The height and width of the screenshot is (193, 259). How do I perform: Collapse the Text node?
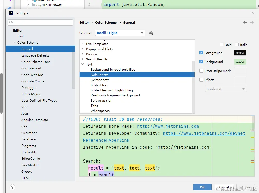pyautogui.click(x=82, y=64)
